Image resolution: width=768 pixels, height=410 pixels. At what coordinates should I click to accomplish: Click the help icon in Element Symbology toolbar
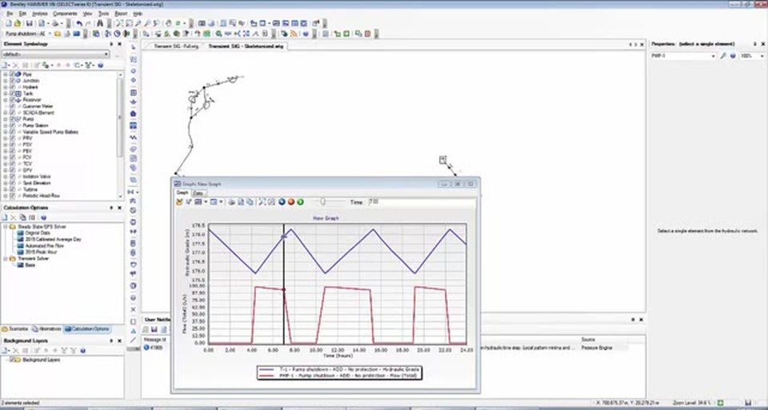pos(101,65)
